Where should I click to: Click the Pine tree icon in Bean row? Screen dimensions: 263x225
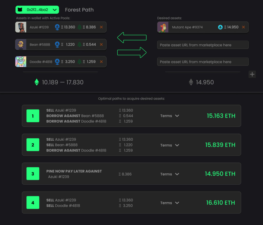(80, 44)
